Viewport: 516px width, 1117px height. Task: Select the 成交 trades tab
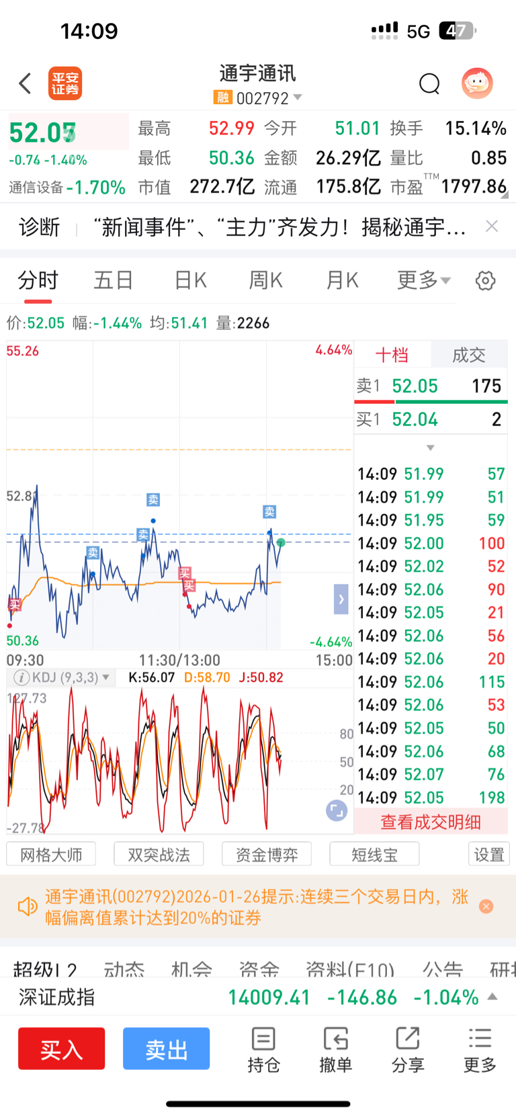469,355
